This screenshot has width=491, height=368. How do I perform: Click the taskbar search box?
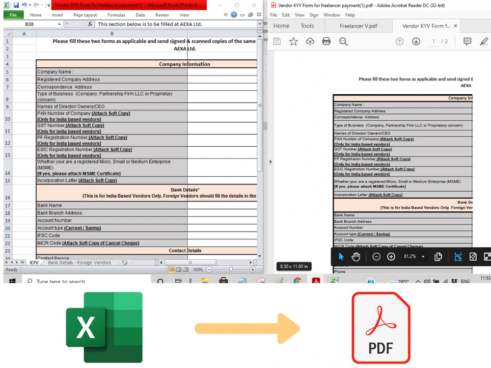click(x=86, y=281)
